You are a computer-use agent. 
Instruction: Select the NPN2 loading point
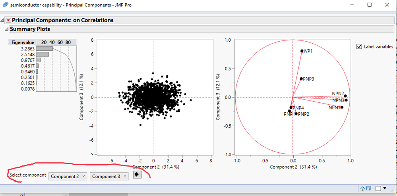tap(345, 96)
